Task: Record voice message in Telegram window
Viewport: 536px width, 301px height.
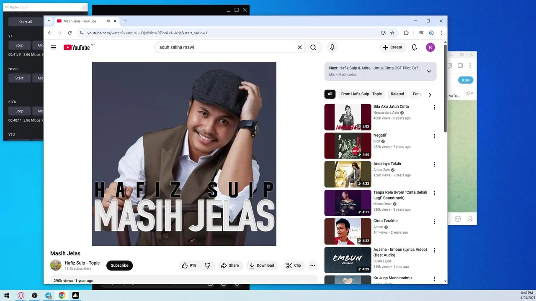Action: pos(470,219)
